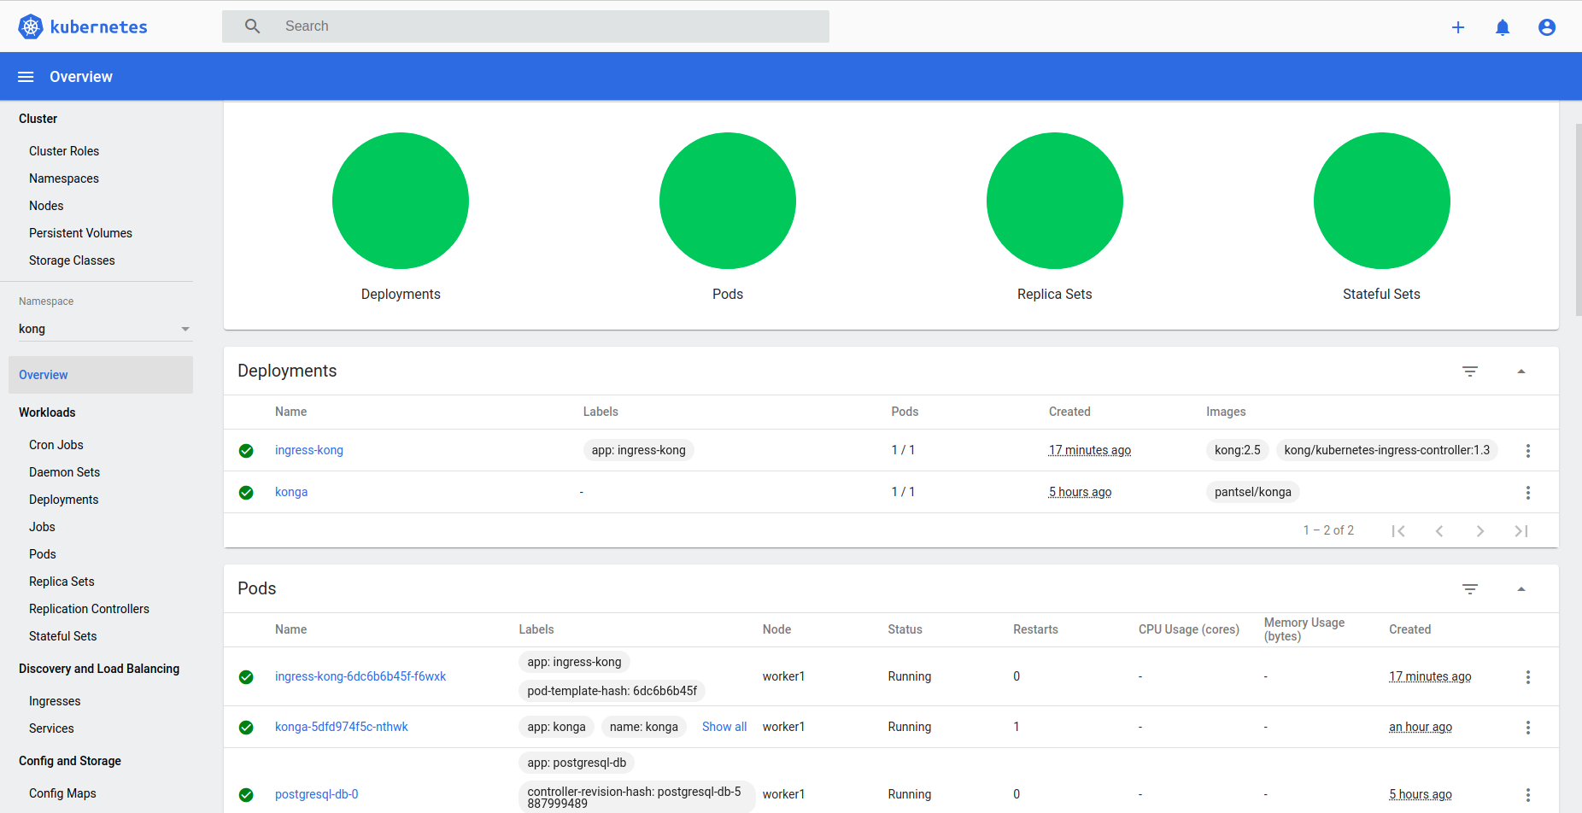This screenshot has width=1582, height=813.
Task: Open the postgresql-db-0 pod link
Action: point(317,794)
